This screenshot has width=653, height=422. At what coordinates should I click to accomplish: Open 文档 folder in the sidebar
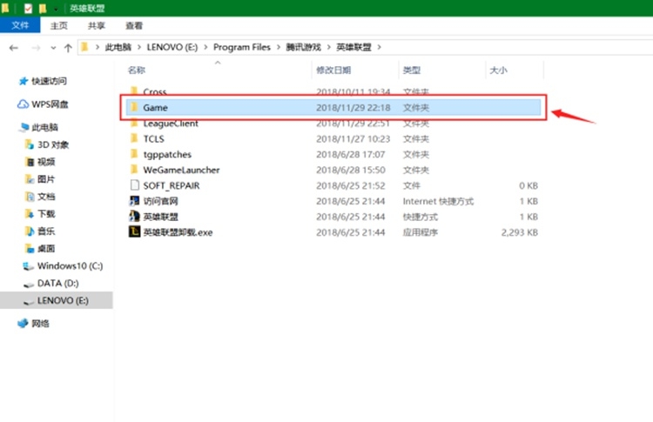46,197
